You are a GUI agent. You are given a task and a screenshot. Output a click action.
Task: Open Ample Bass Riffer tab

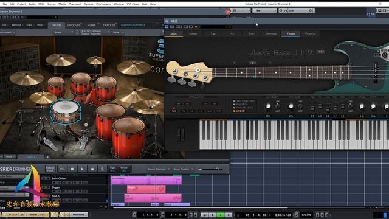point(193,34)
